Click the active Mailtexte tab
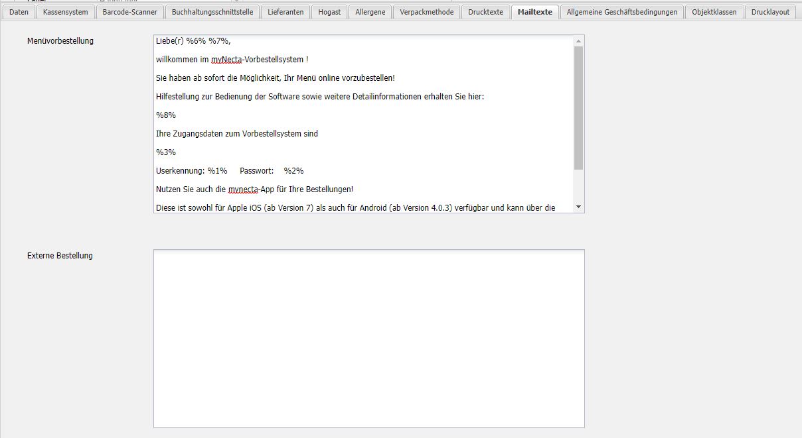The height and width of the screenshot is (438, 802). pyautogui.click(x=534, y=12)
